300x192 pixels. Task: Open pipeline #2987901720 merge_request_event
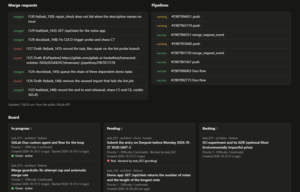(221, 53)
